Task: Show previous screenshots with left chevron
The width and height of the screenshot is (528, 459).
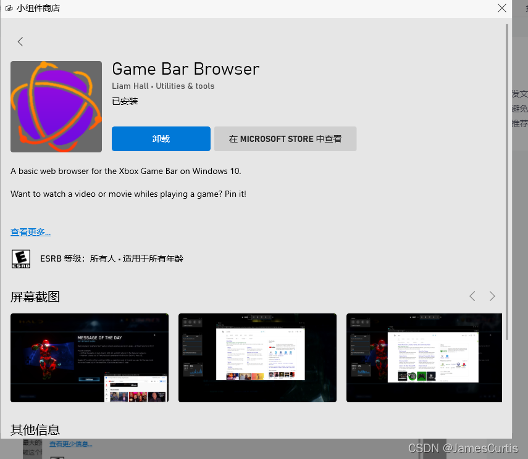Action: 472,296
